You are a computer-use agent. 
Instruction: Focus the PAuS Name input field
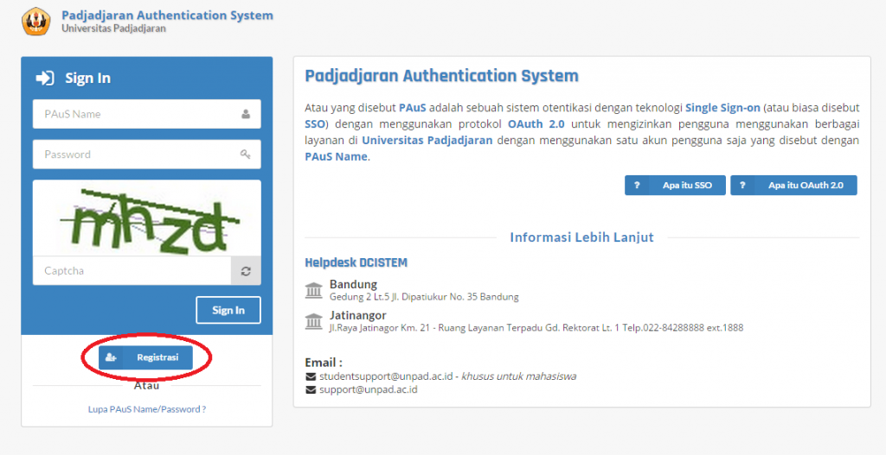click(147, 114)
